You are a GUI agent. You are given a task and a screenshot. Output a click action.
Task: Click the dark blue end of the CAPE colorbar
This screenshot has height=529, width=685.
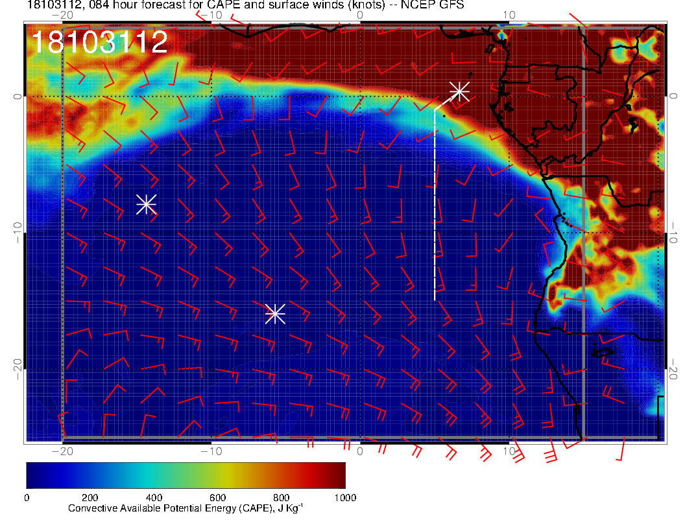coord(34,475)
